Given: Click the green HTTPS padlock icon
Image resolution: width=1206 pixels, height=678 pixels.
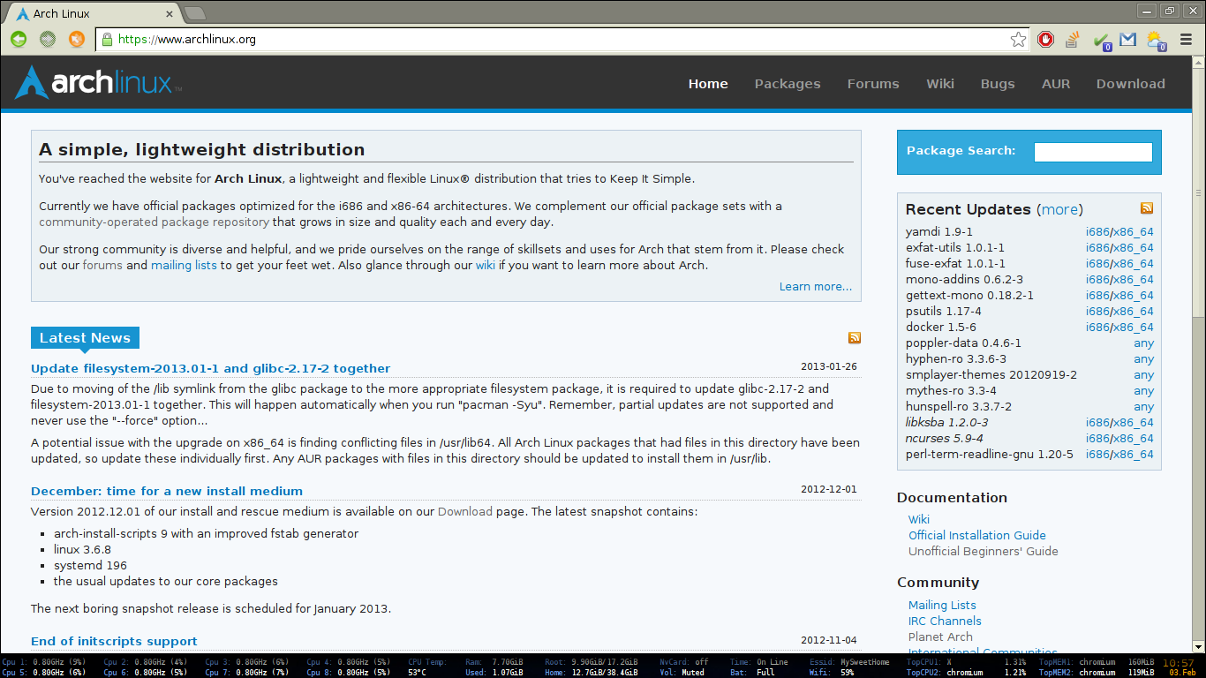Looking at the screenshot, I should pos(108,39).
